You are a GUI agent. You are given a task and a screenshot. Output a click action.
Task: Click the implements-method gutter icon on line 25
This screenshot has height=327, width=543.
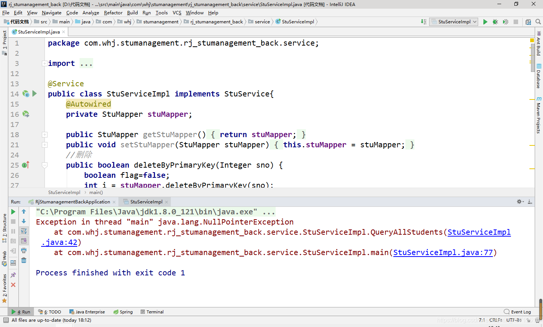pyautogui.click(x=26, y=165)
